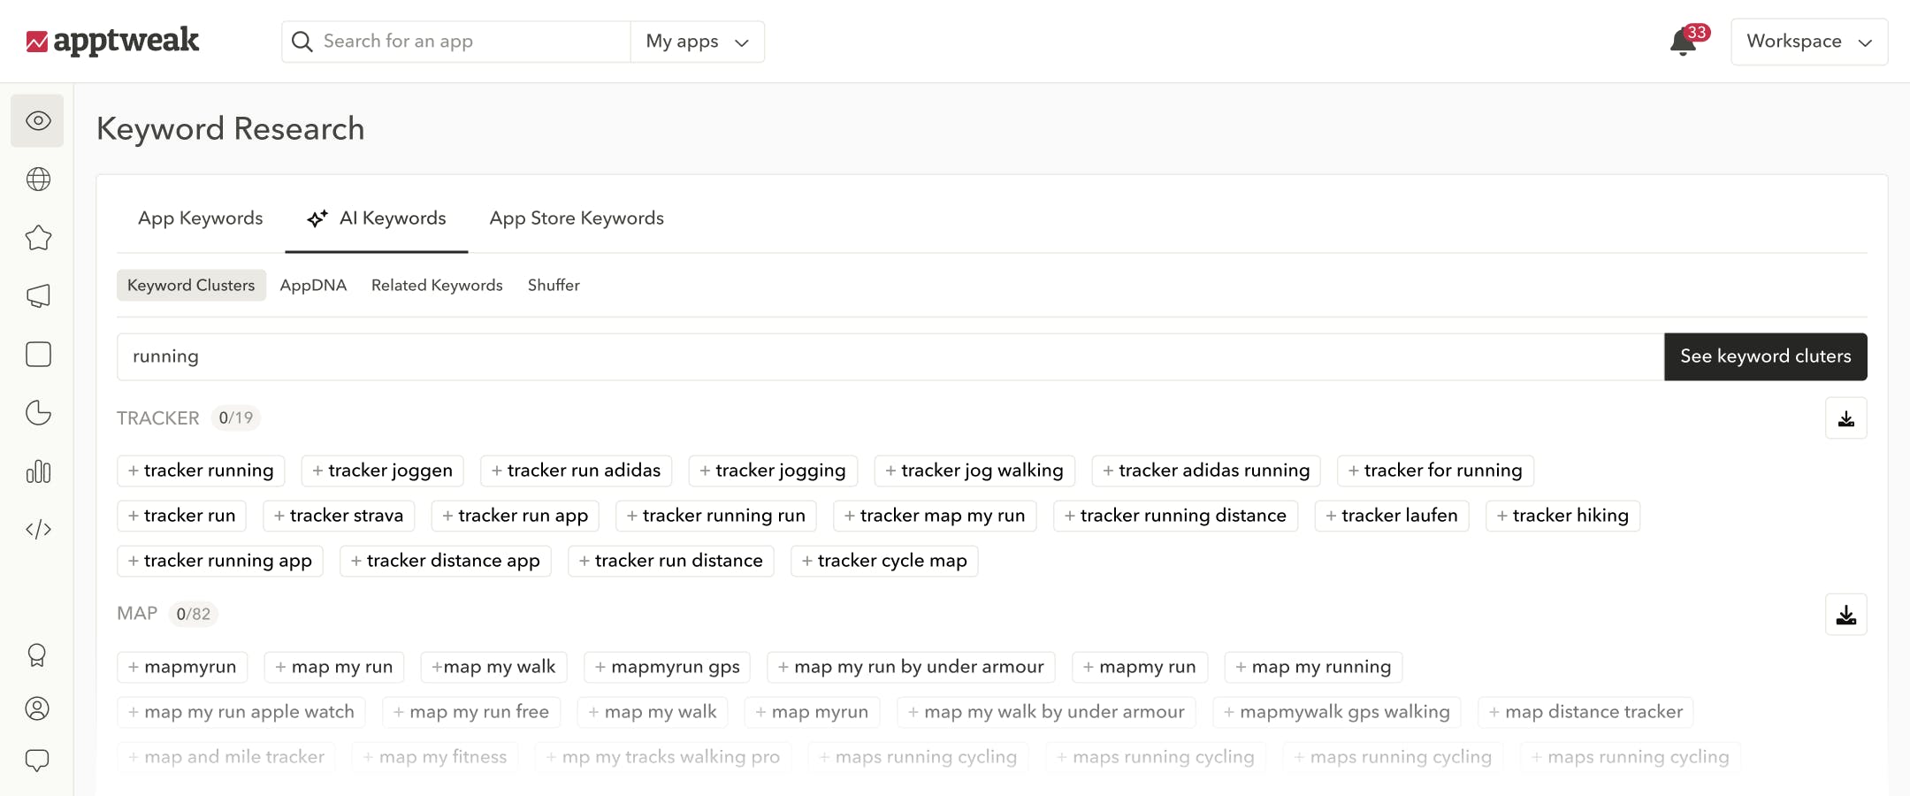Click the star ratings icon in the sidebar
This screenshot has height=796, width=1910.
pos(37,237)
